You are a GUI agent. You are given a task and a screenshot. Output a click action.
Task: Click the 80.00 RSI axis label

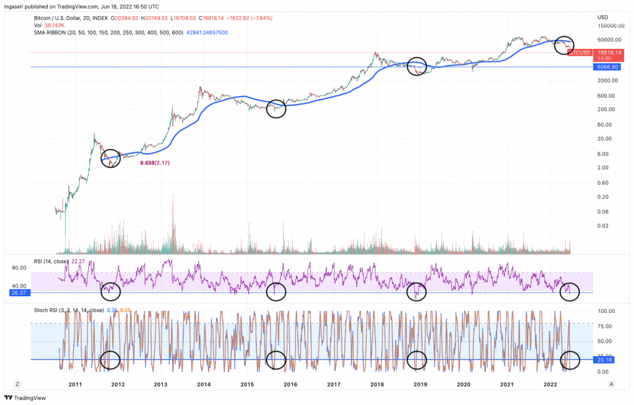pyautogui.click(x=19, y=268)
